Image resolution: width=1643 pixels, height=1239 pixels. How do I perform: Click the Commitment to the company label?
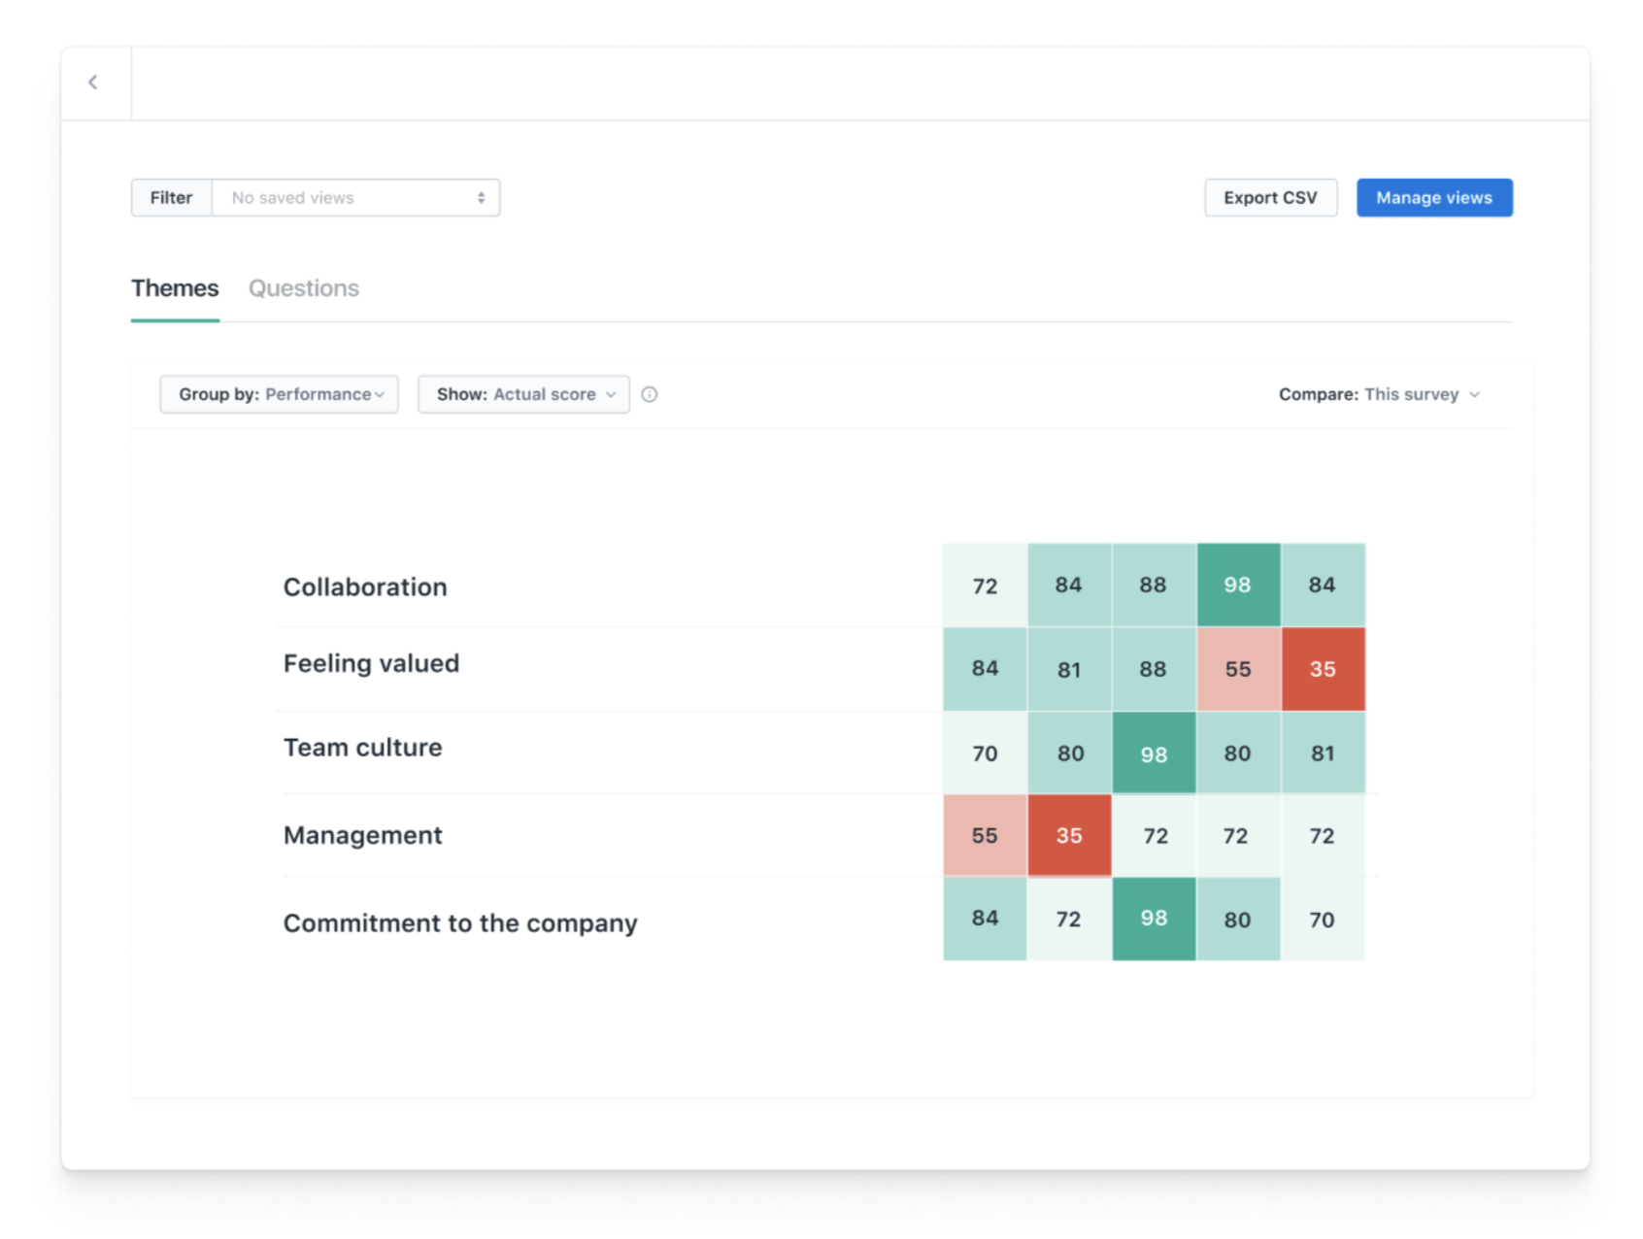460,922
